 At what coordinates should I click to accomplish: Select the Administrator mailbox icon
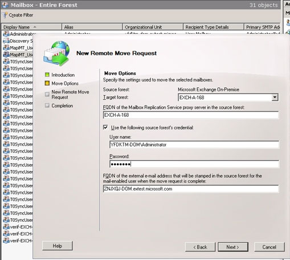(x=6, y=34)
